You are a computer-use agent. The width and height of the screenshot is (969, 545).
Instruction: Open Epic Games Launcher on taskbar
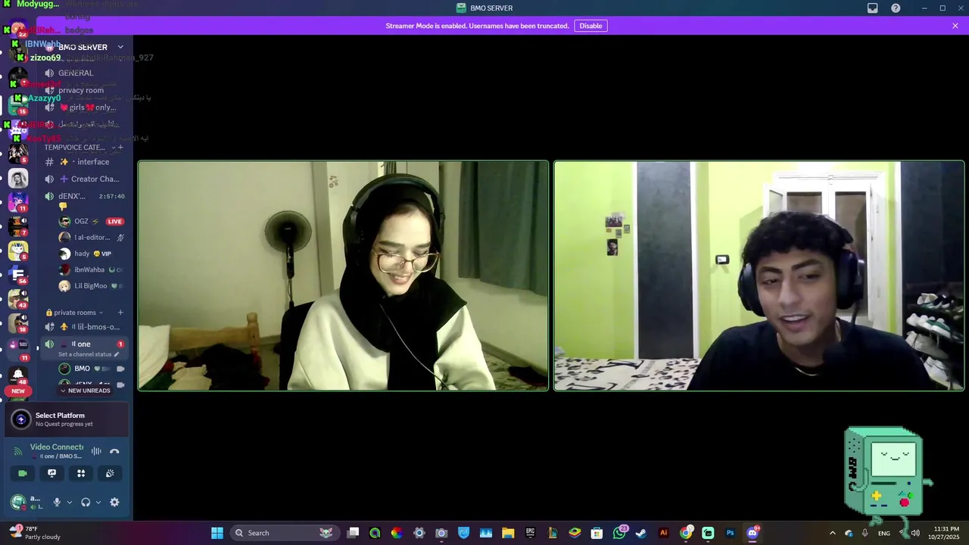530,533
